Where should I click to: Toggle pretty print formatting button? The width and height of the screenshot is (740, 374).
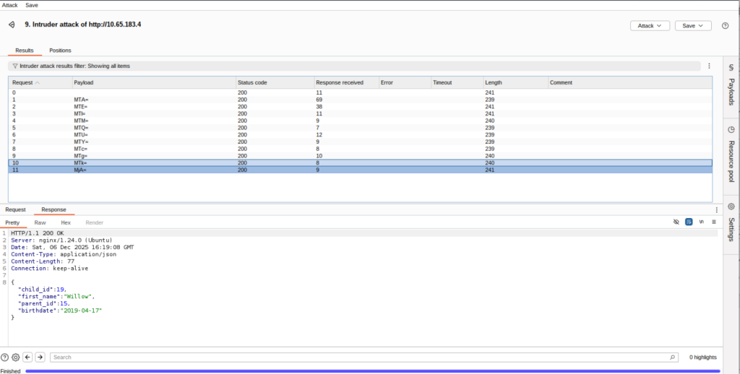[x=689, y=222]
